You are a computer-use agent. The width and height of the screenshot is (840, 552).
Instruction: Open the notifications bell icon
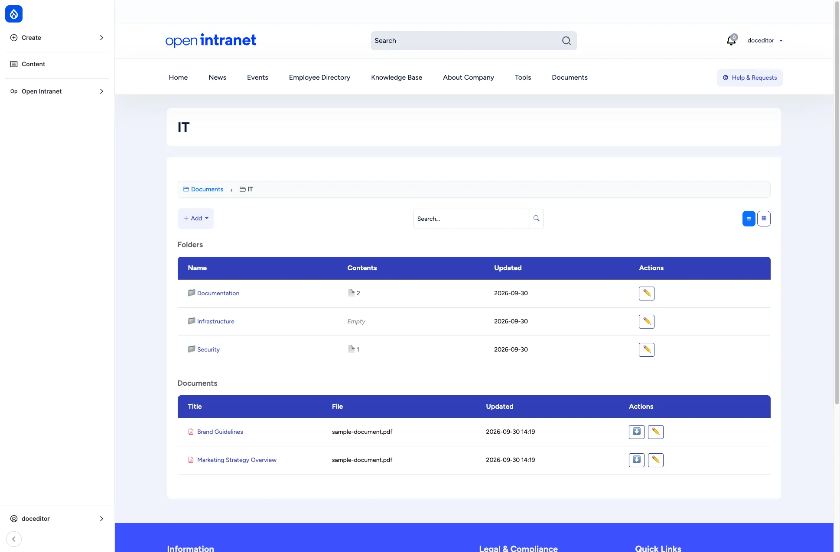pyautogui.click(x=731, y=40)
